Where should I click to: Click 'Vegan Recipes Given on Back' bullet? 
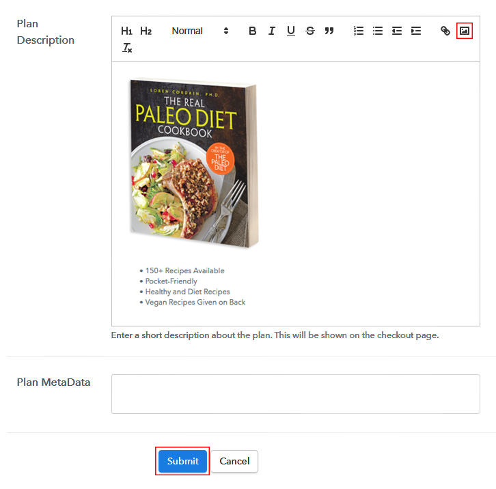(x=195, y=302)
